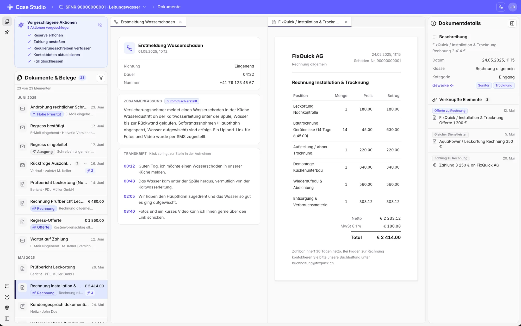Open the phone call button in header
Screen dimensions: 521x326
501,7
